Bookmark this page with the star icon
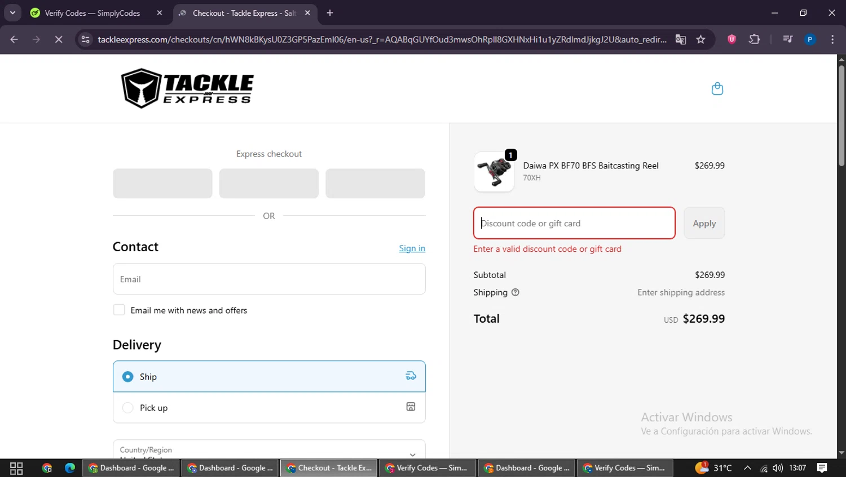 [x=700, y=39]
